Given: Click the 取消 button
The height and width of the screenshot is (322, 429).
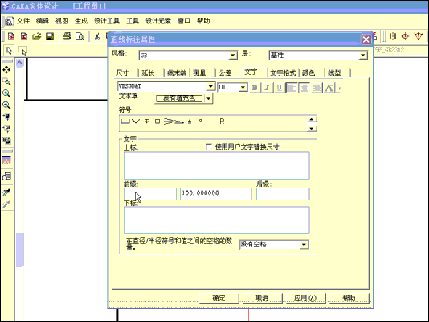Looking at the screenshot, I should pos(262,299).
